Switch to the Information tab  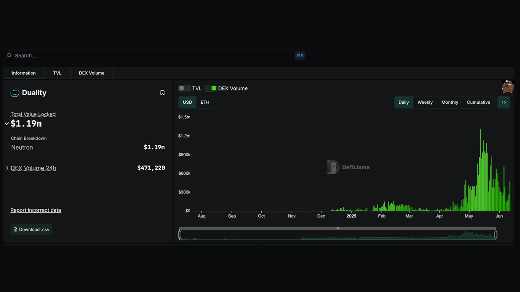[x=24, y=73]
